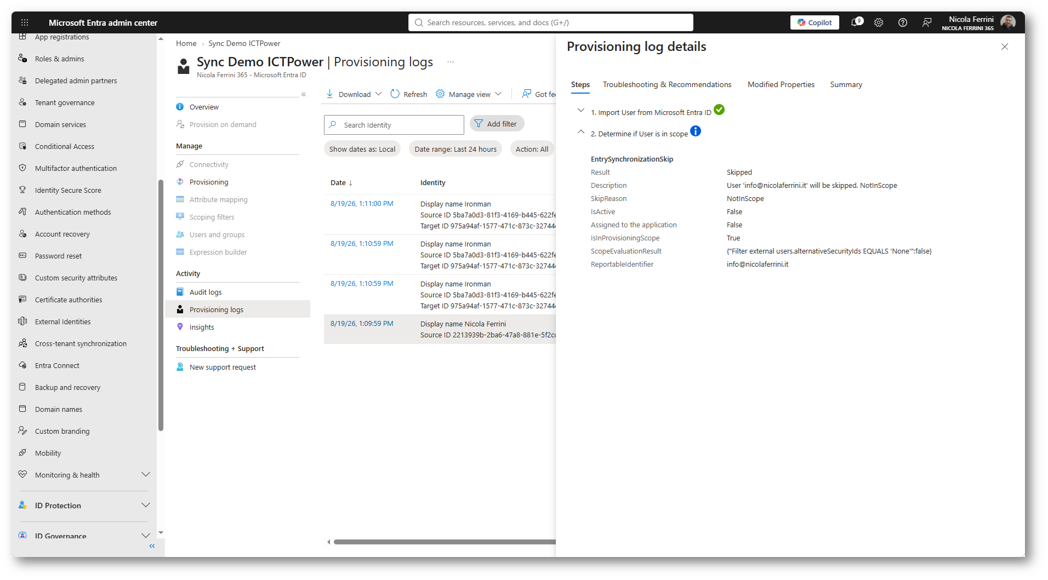Open Domain services
Screen dimensions: 1048x580
coord(60,124)
